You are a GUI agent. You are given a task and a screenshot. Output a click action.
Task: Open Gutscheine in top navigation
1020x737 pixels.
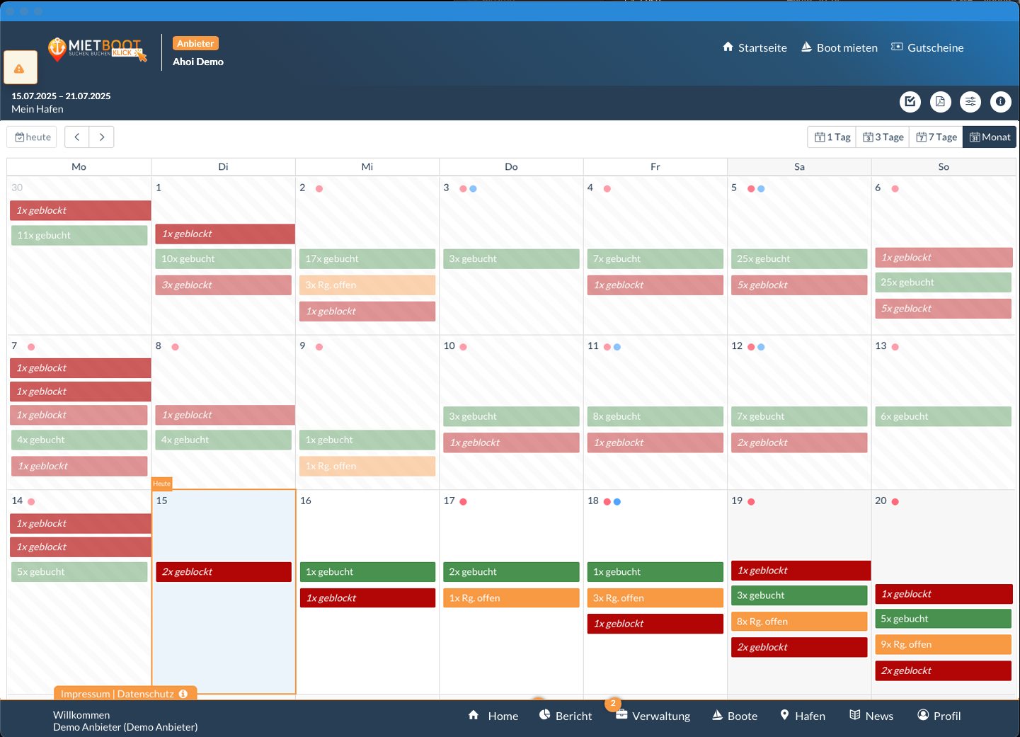pos(927,47)
